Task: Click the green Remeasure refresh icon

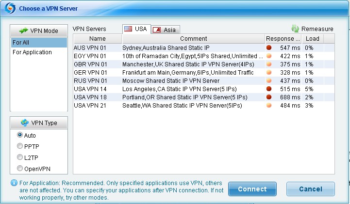Action: click(x=295, y=29)
